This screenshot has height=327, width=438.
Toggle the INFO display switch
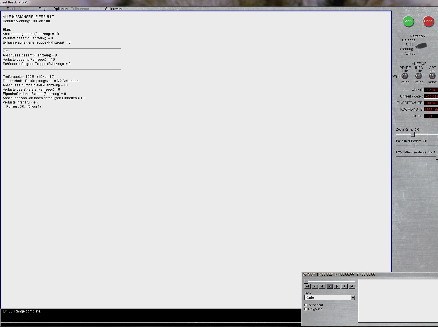point(419,76)
